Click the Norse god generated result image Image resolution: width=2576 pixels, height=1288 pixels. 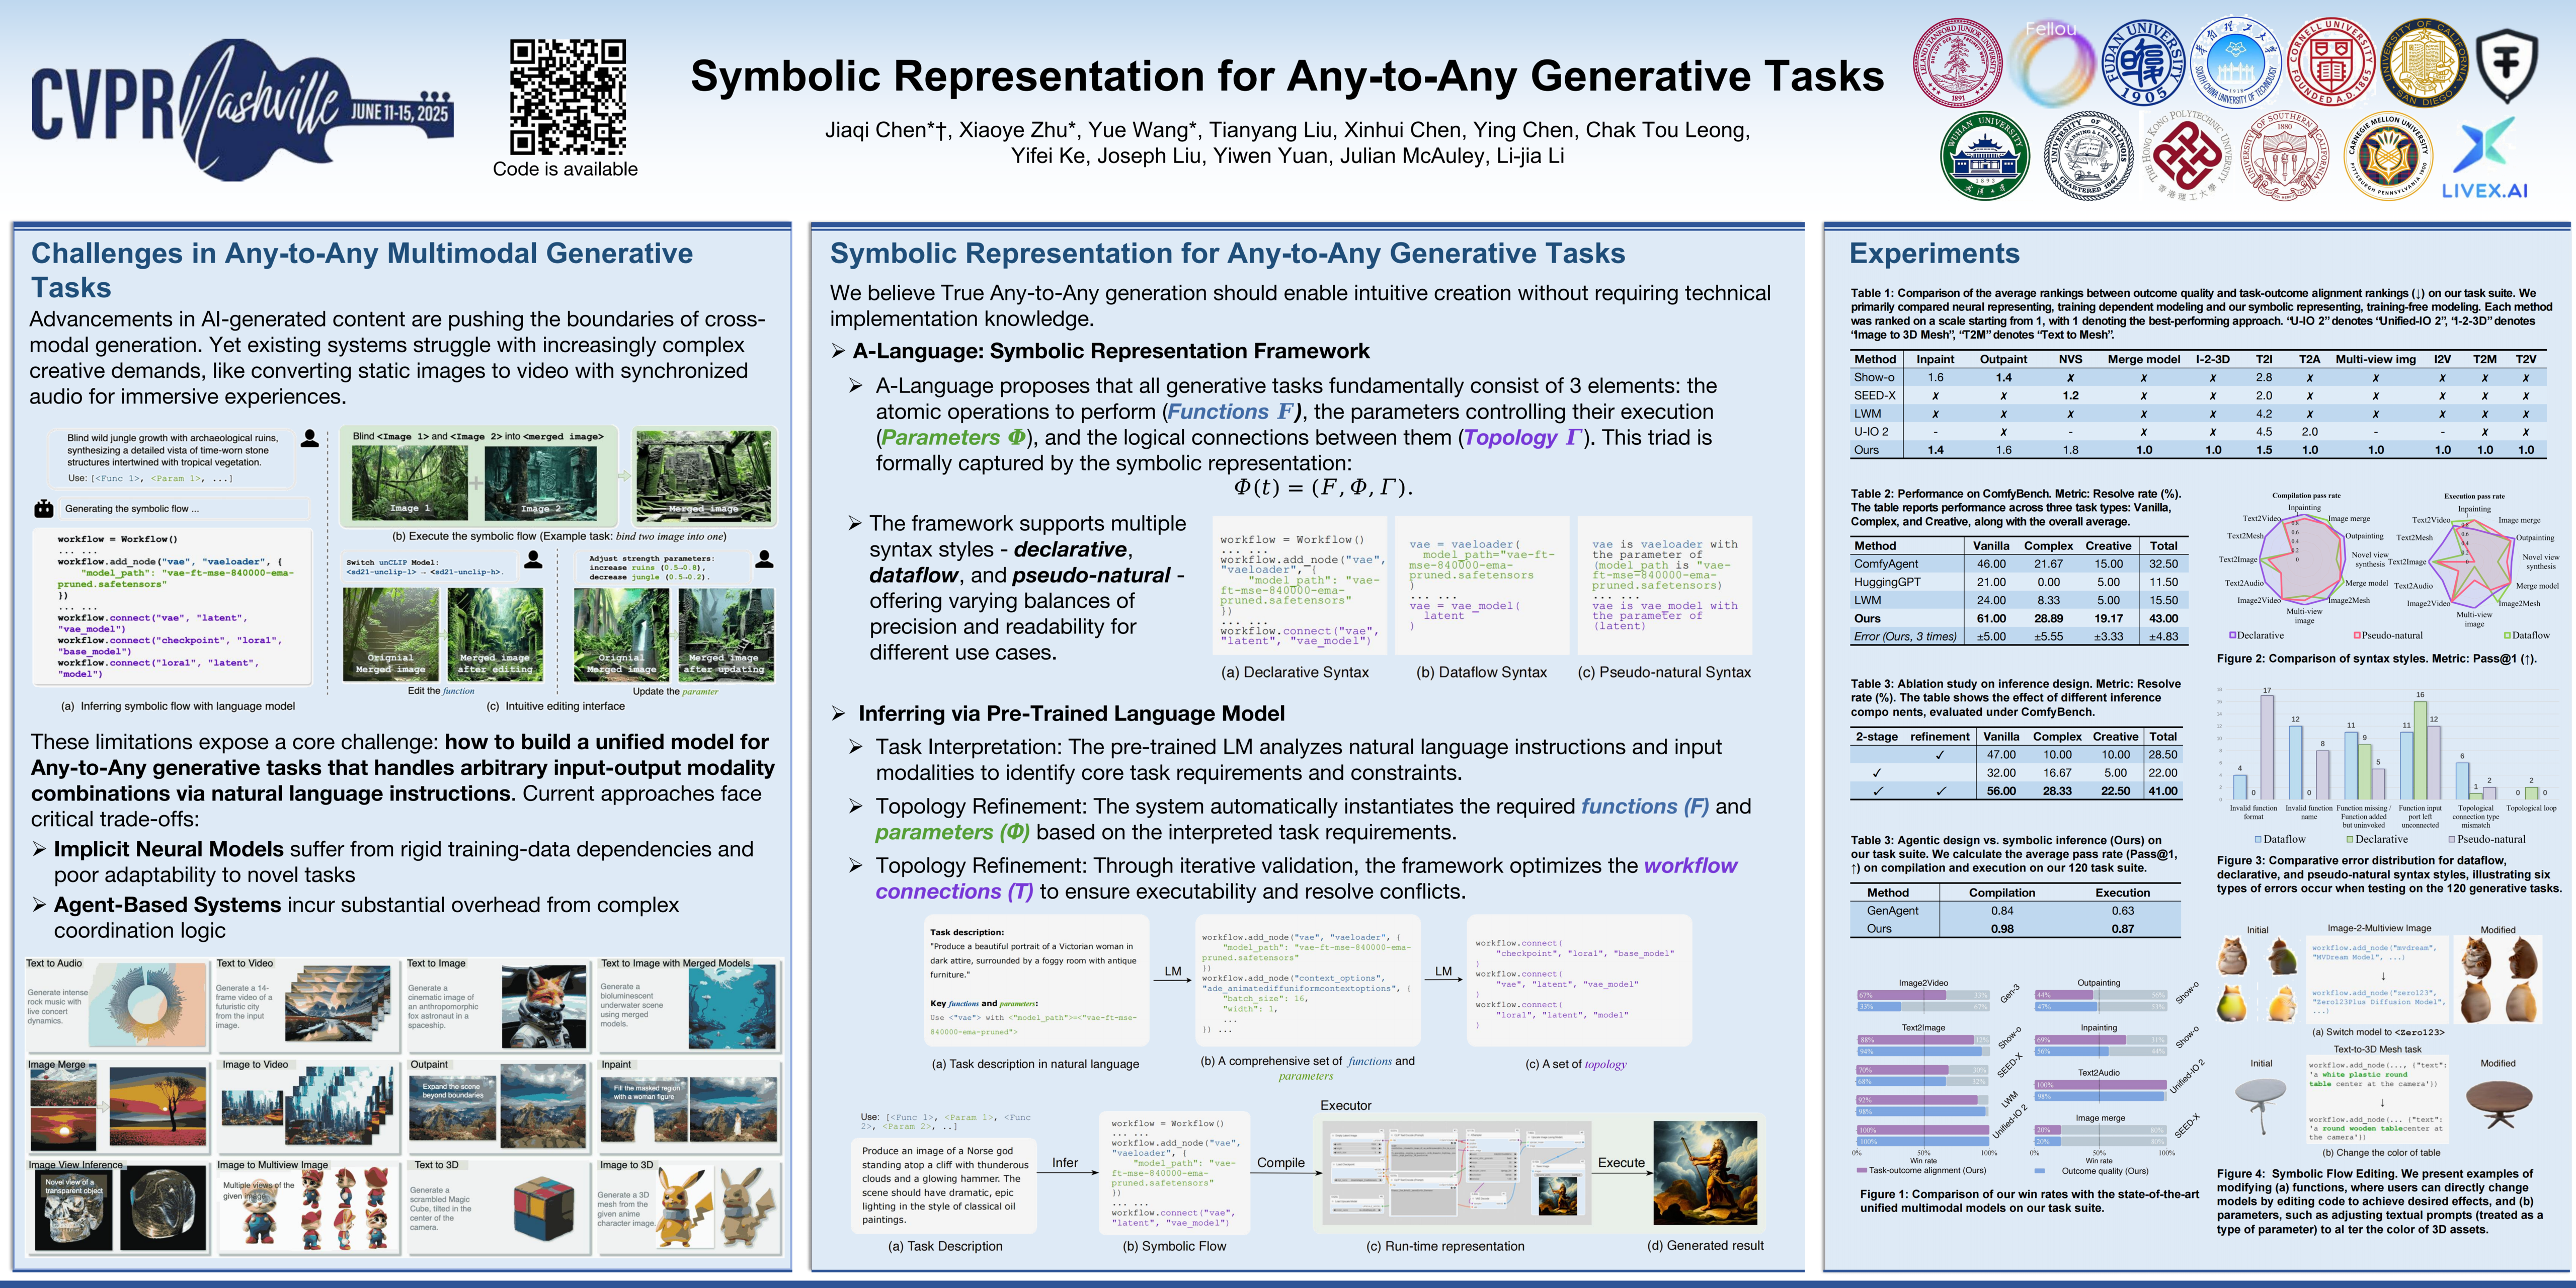point(1706,1172)
